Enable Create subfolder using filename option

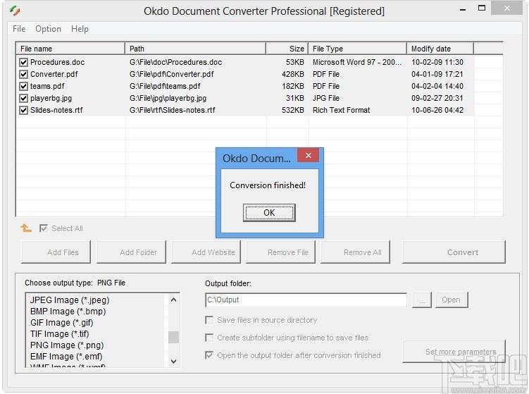pyautogui.click(x=209, y=338)
